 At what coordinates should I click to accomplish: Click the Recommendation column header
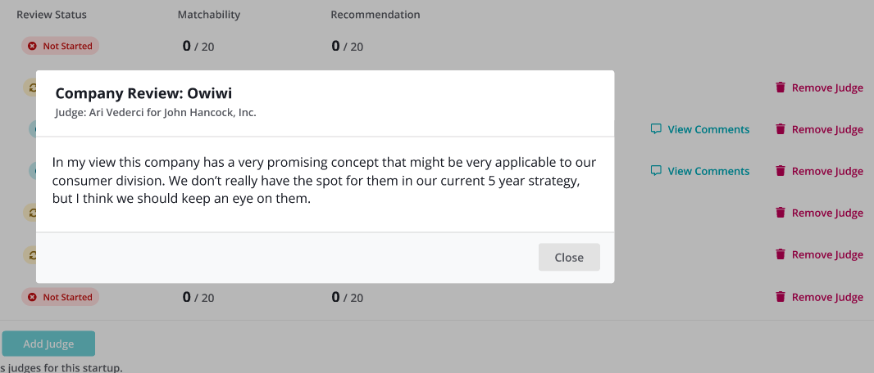pos(376,15)
